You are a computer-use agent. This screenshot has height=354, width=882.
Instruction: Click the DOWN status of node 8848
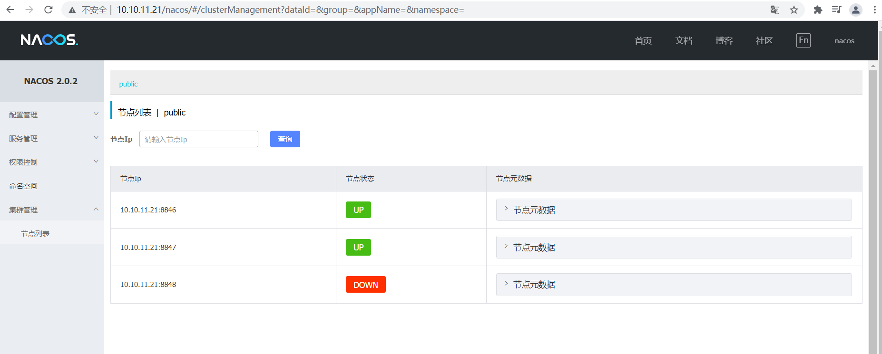(x=366, y=285)
